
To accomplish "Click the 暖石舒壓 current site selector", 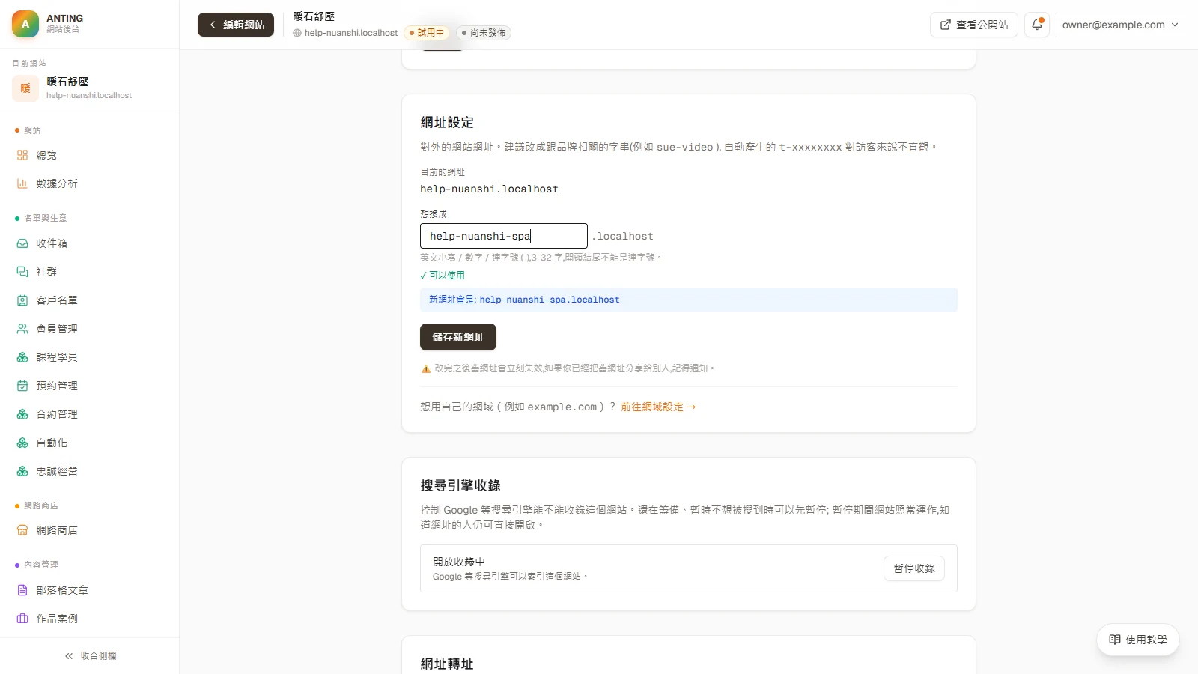I will 89,88.
